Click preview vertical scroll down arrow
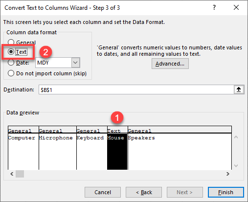Screen dimensions: 248x202 [236, 166]
